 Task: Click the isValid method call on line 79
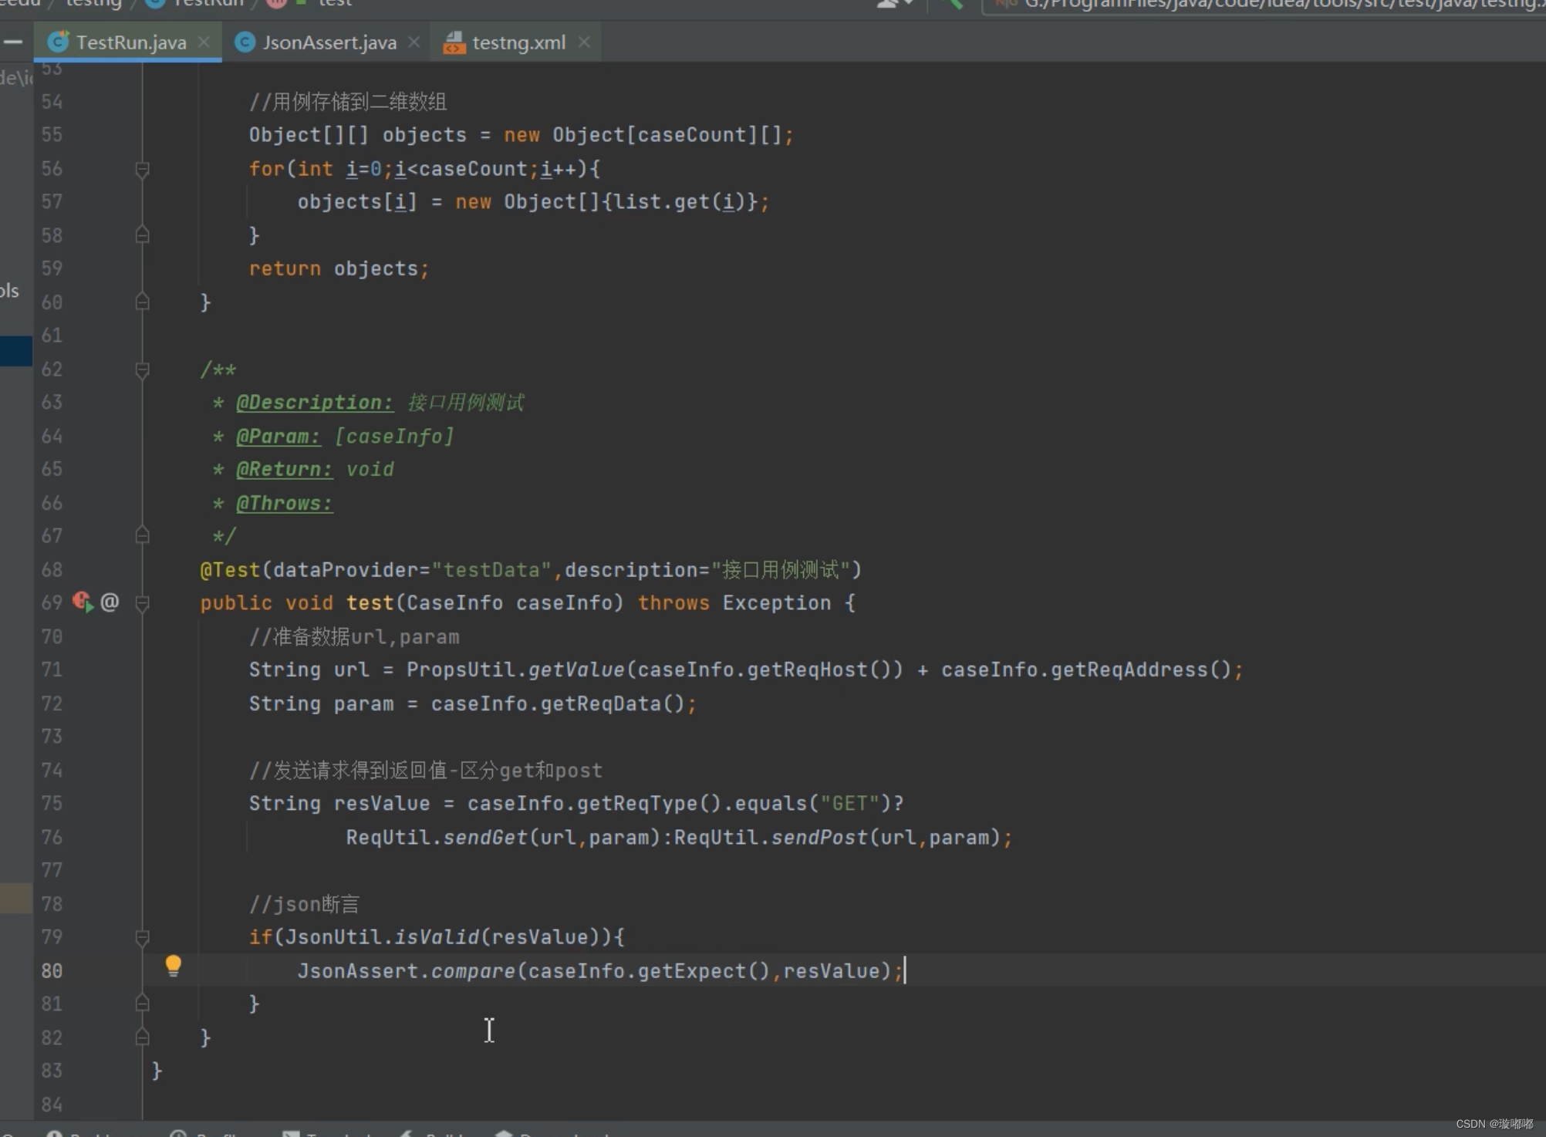click(x=437, y=937)
